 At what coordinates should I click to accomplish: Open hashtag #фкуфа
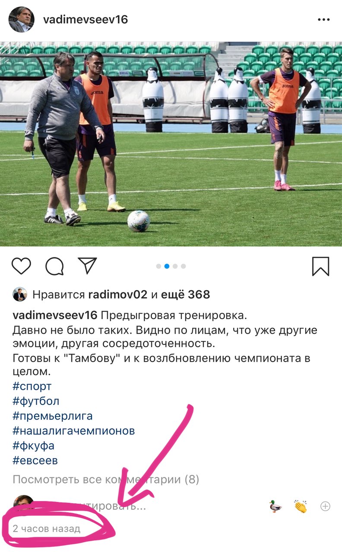[33, 445]
